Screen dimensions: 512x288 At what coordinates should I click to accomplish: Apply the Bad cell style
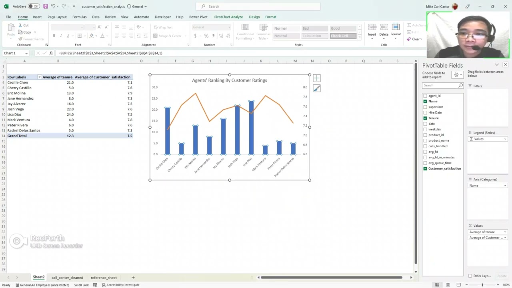pyautogui.click(x=315, y=28)
